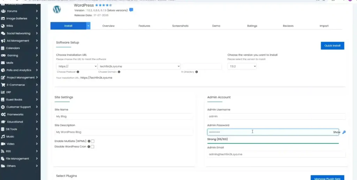Expand the Wikis category chevron

click(37, 26)
